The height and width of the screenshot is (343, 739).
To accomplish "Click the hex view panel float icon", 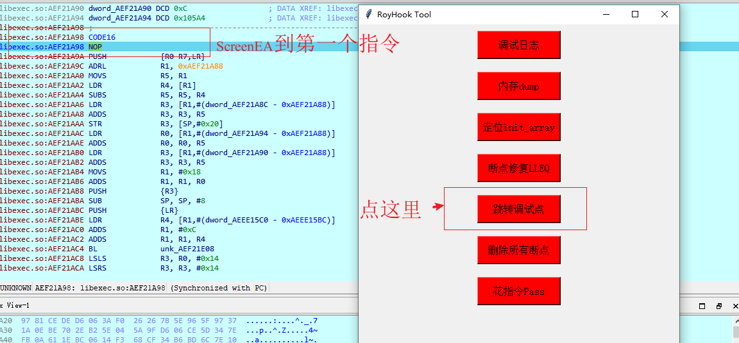I will tap(718, 306).
